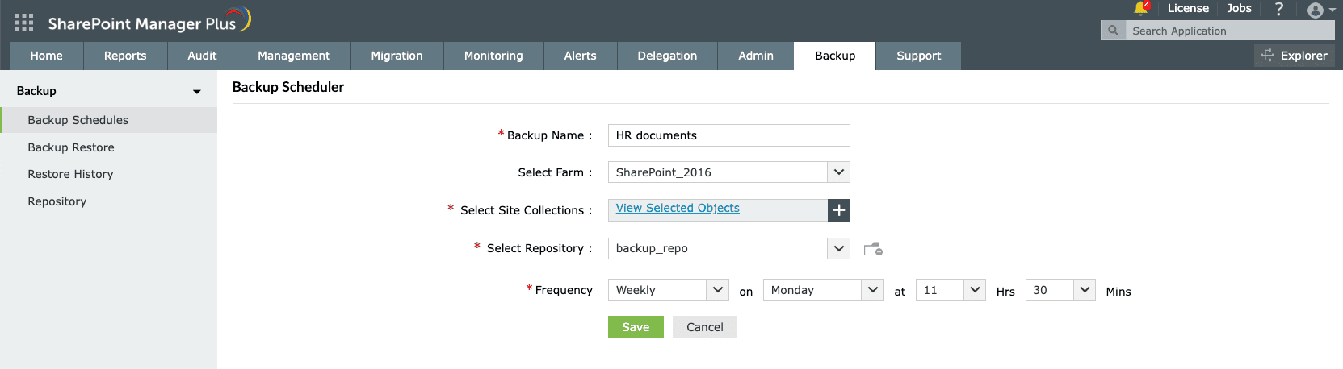Image resolution: width=1343 pixels, height=369 pixels.
Task: Open the Audit tab
Action: [202, 56]
